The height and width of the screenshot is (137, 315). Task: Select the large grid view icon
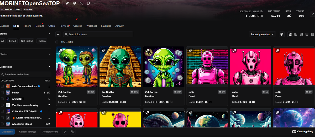[290, 34]
